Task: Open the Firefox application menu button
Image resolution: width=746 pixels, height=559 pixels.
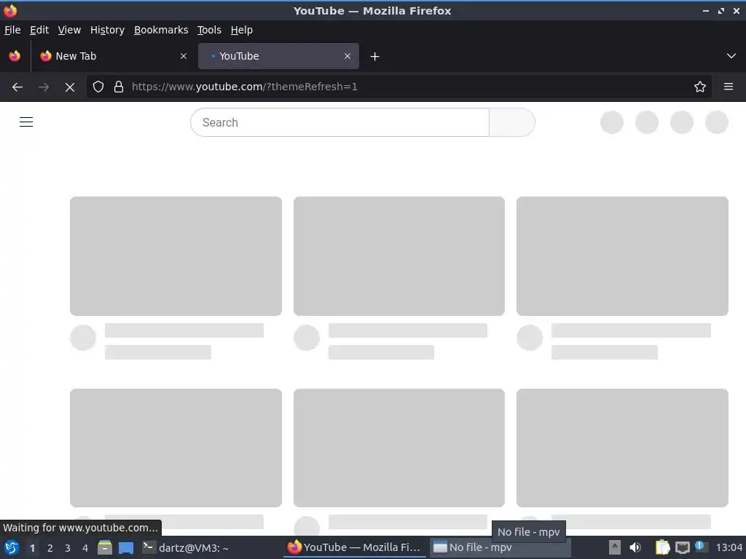Action: click(x=729, y=87)
